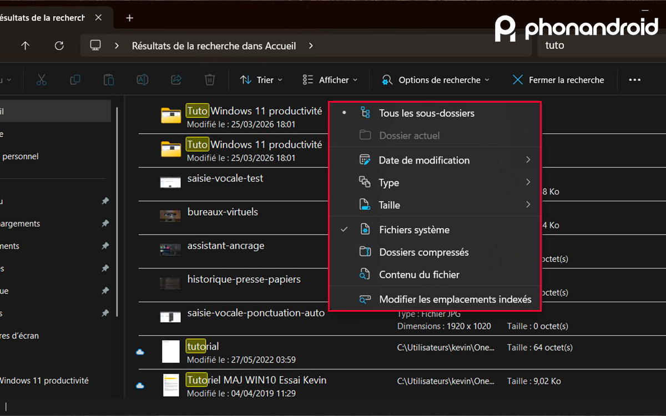Open the Afficher dropdown

point(330,79)
